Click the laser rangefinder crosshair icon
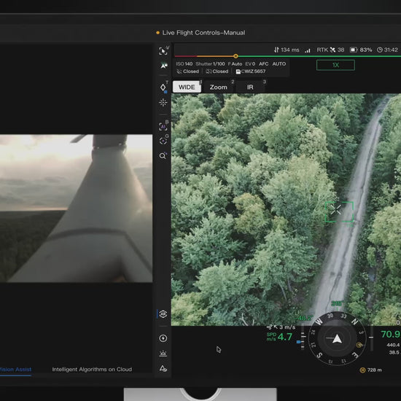Viewport: 401px width, 401px height. [x=163, y=103]
